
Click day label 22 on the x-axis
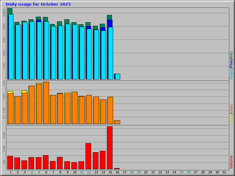(160, 172)
